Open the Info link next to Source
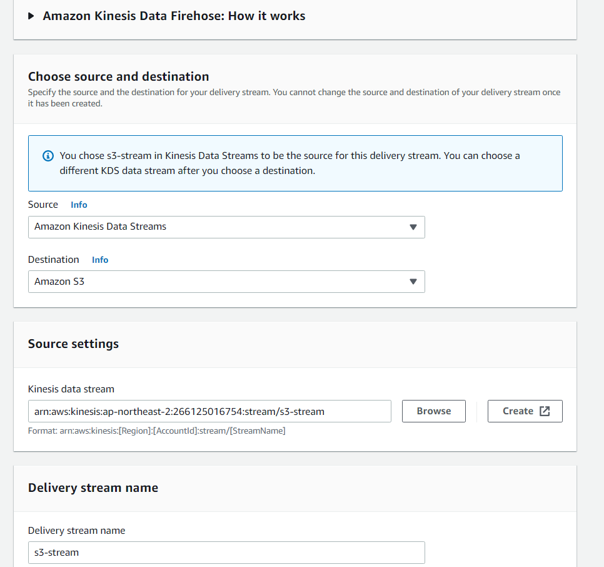 click(79, 205)
